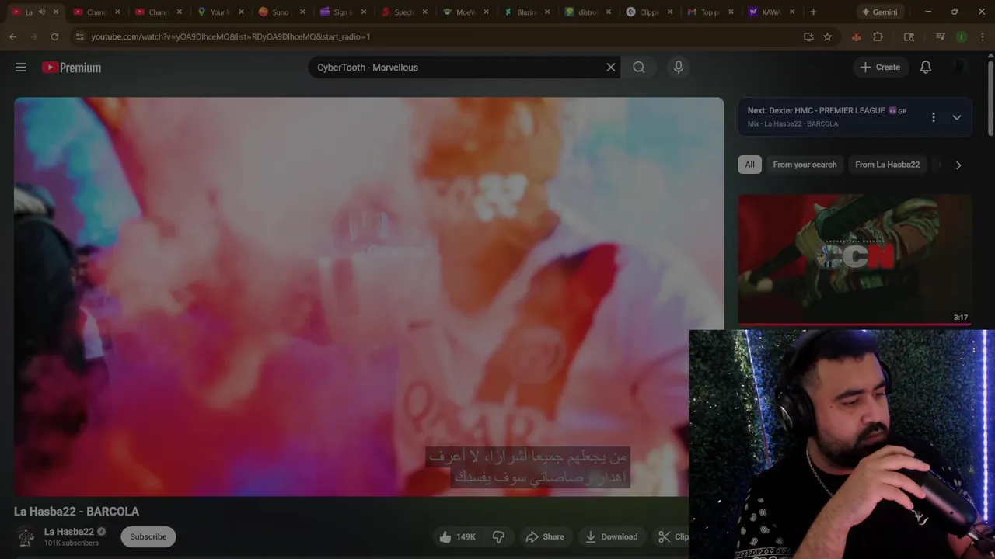This screenshot has width=995, height=559.
Task: Clear the search box with the X
Action: [x=611, y=68]
